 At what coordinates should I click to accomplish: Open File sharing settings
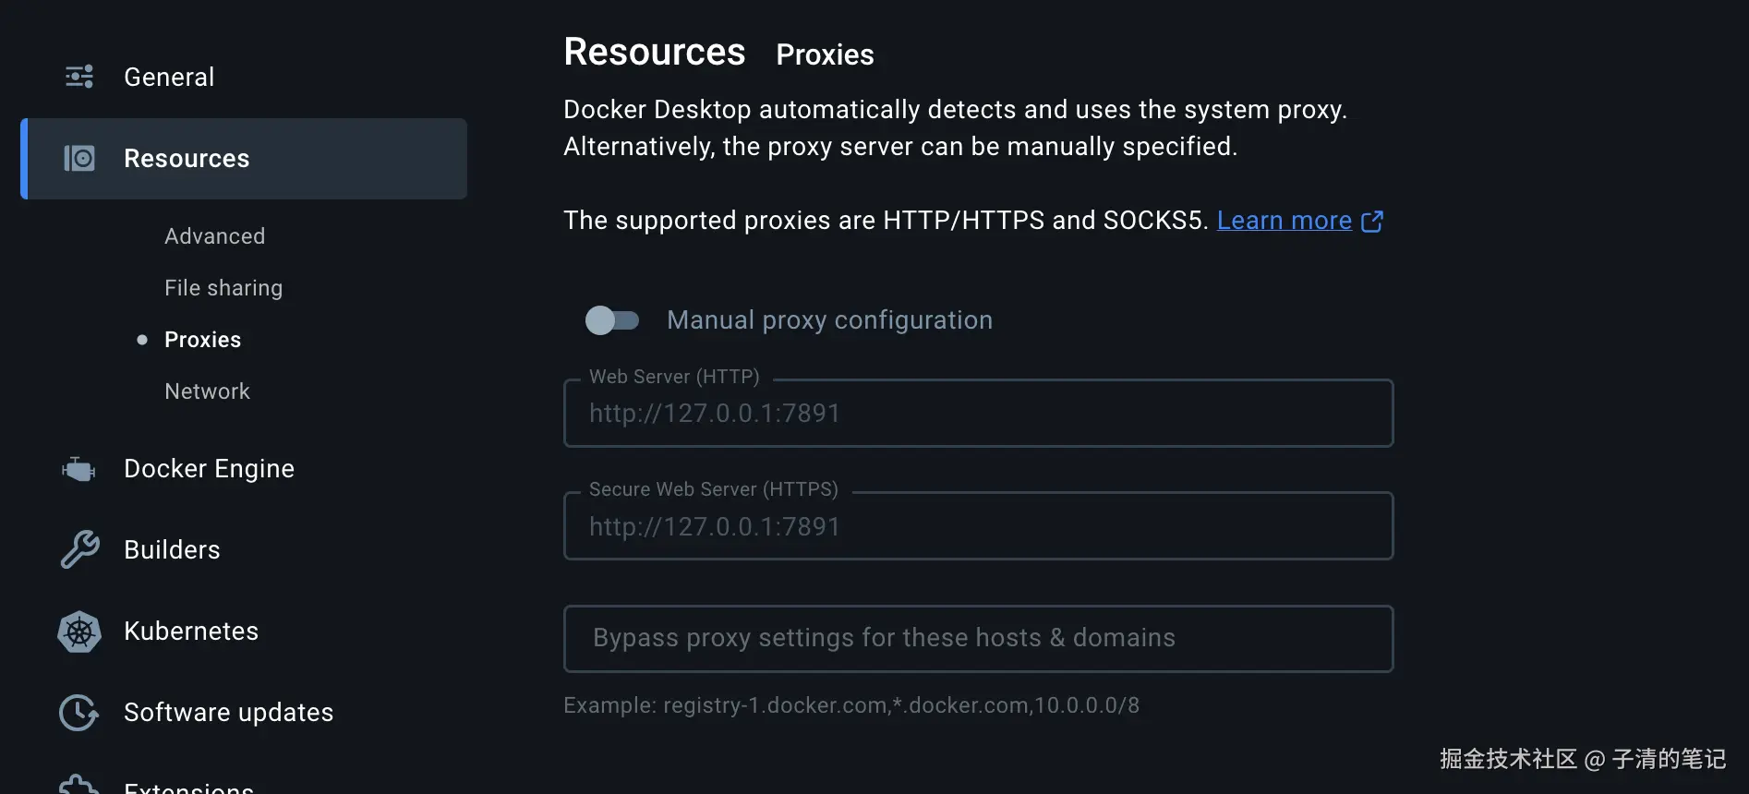(x=223, y=288)
